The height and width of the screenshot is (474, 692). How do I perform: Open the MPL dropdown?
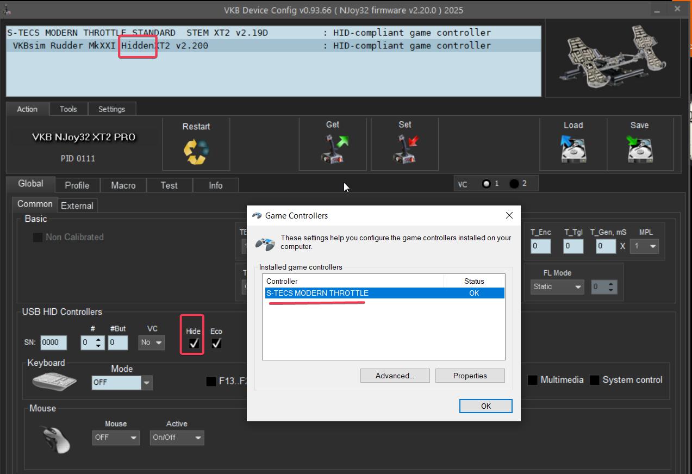[x=645, y=246]
